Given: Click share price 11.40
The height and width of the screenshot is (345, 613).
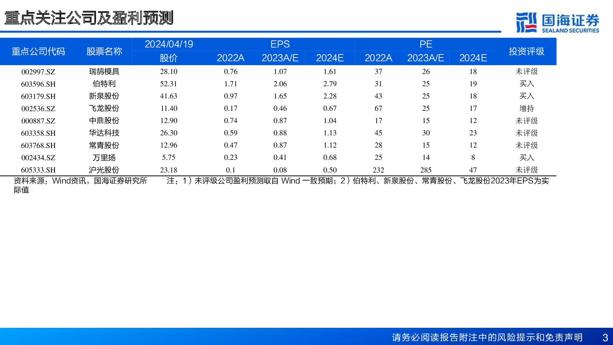Looking at the screenshot, I should coord(169,108).
